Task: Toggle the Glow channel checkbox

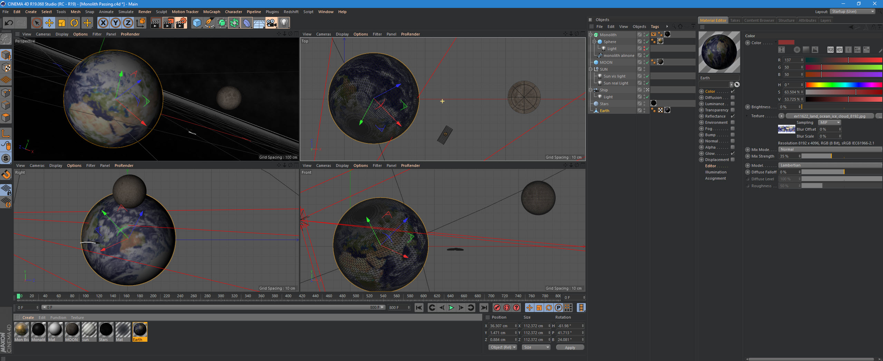Action: pos(732,153)
